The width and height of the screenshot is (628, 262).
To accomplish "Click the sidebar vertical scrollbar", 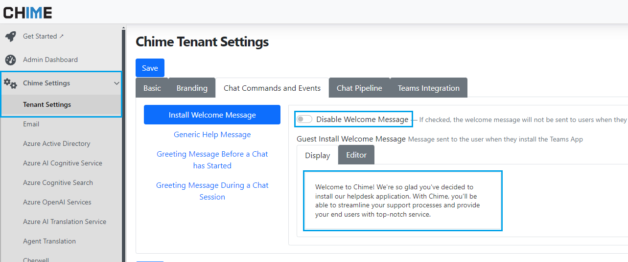I will (x=124, y=146).
